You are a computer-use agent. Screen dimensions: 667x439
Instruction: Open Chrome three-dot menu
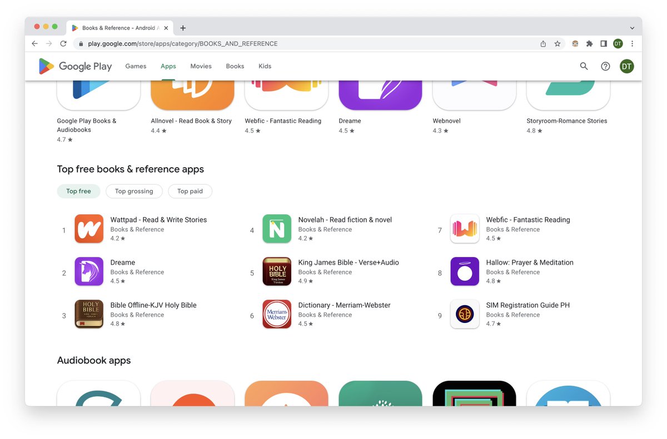(x=632, y=43)
